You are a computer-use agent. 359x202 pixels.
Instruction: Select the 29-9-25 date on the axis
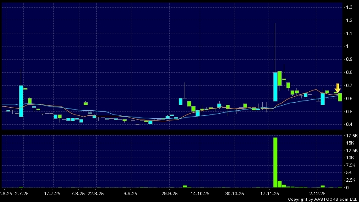click(170, 194)
